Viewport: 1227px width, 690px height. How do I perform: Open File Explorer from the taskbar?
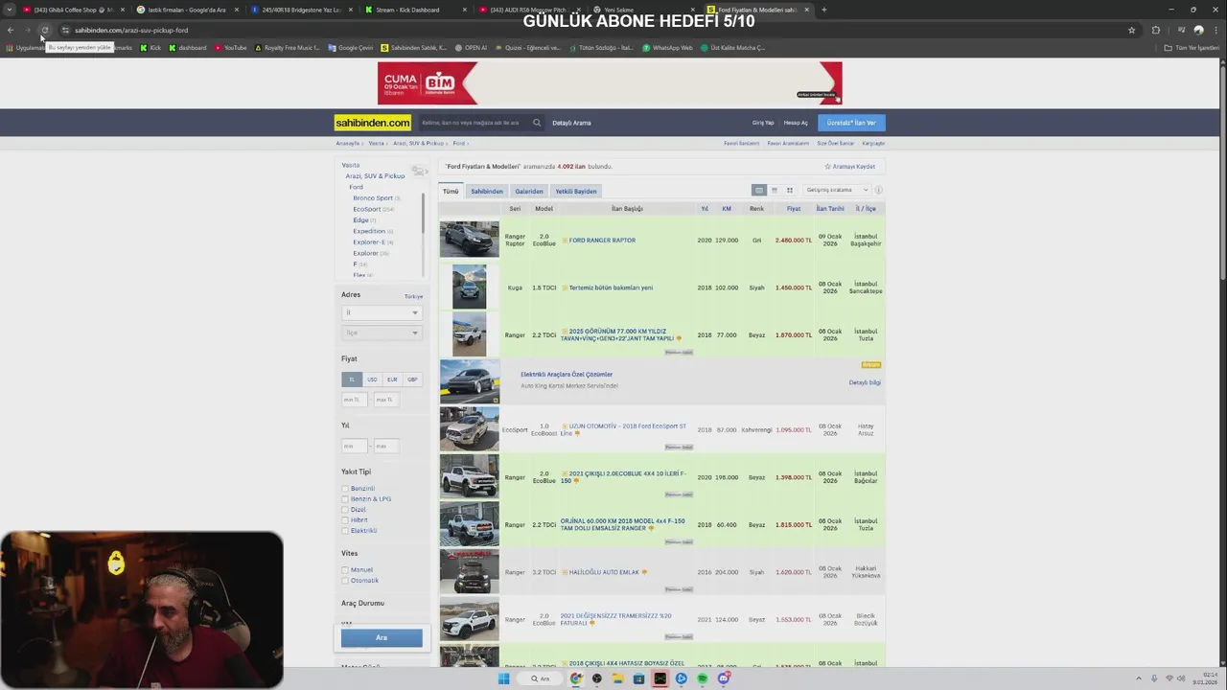(x=618, y=678)
